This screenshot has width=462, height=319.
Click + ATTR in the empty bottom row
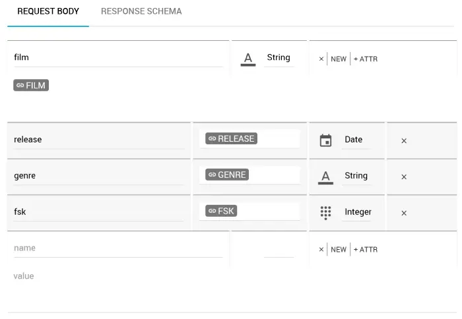coord(366,249)
